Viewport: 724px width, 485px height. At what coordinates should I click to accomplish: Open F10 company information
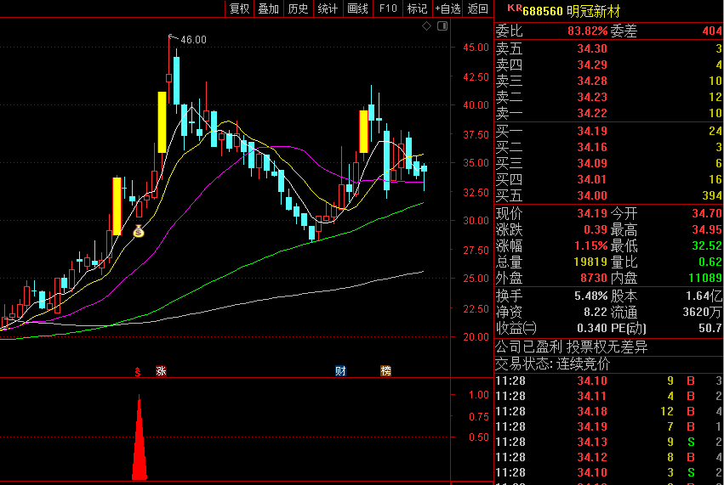click(x=388, y=8)
